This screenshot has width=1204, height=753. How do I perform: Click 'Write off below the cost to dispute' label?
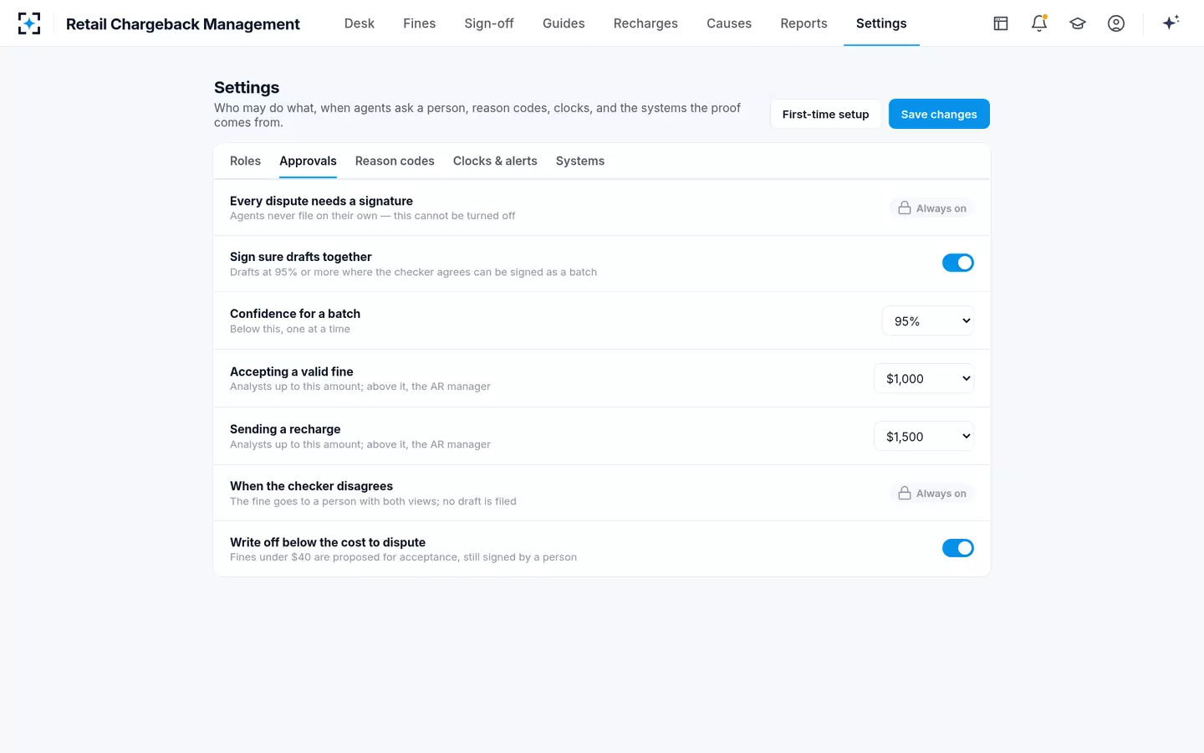[328, 542]
